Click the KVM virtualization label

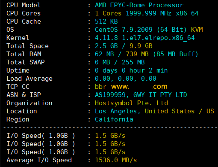click(197, 30)
